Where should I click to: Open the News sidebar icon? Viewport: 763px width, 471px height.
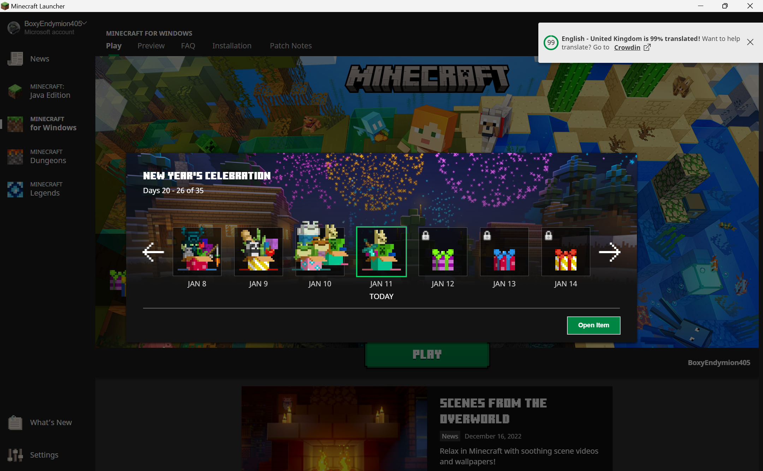point(15,59)
